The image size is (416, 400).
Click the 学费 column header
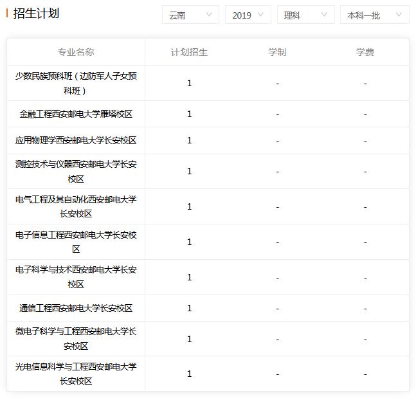coord(365,52)
